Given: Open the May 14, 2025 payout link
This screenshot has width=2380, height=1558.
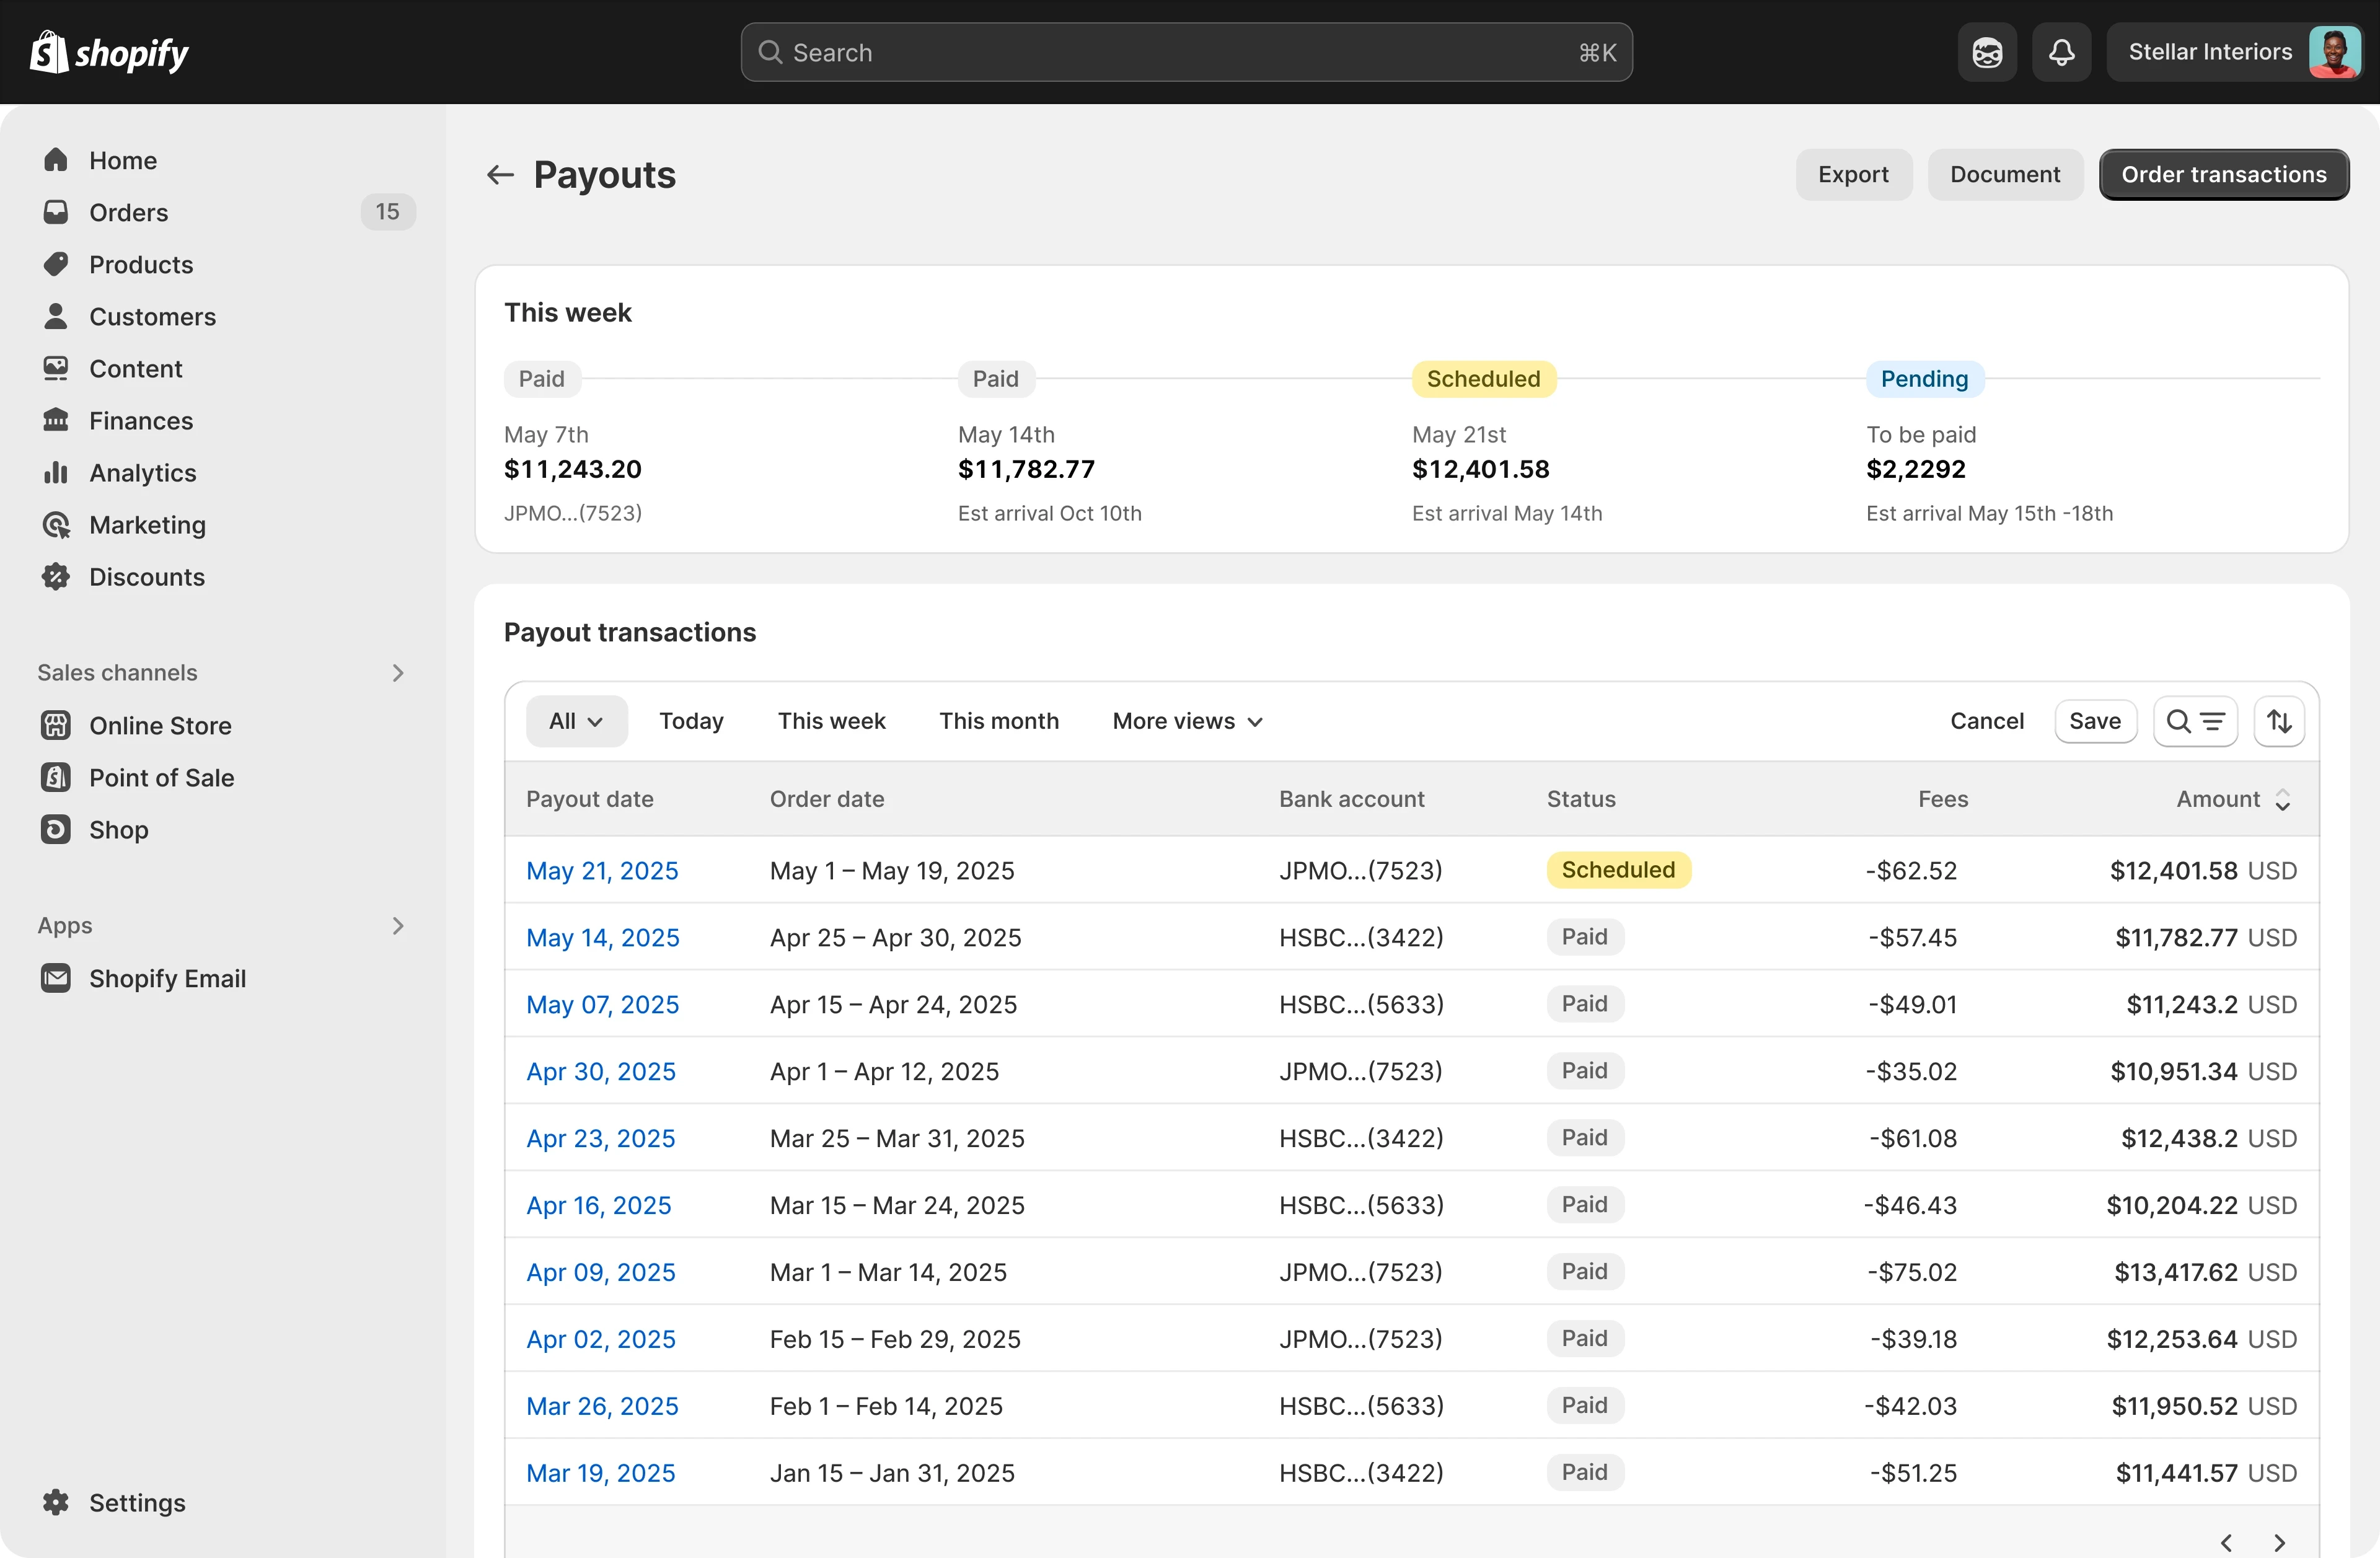Looking at the screenshot, I should click(602, 937).
